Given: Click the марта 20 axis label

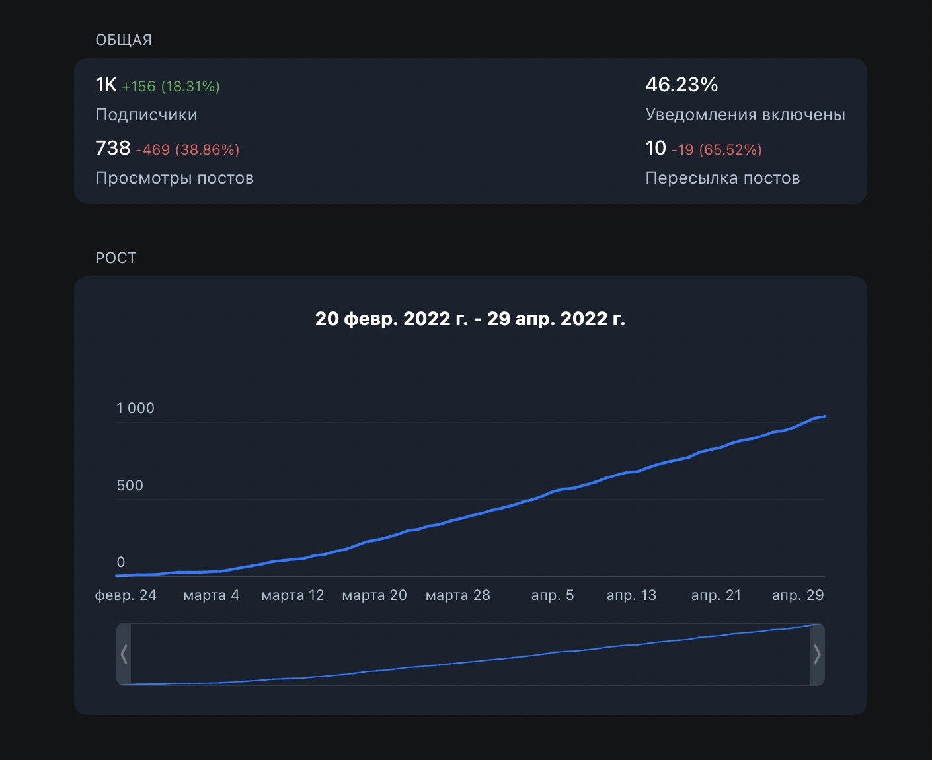Looking at the screenshot, I should coord(374,595).
